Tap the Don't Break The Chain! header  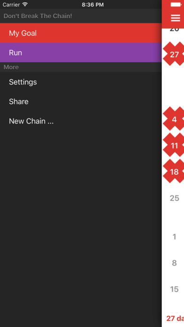[x=38, y=16]
